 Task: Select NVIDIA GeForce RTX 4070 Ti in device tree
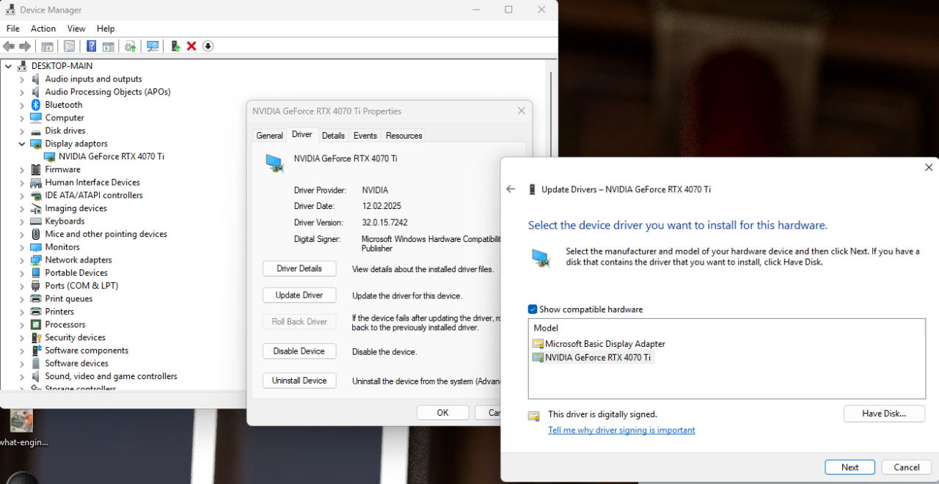pos(111,156)
